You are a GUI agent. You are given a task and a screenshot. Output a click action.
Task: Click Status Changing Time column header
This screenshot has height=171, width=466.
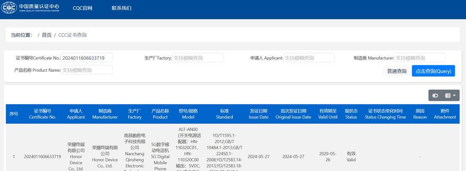click(x=385, y=114)
